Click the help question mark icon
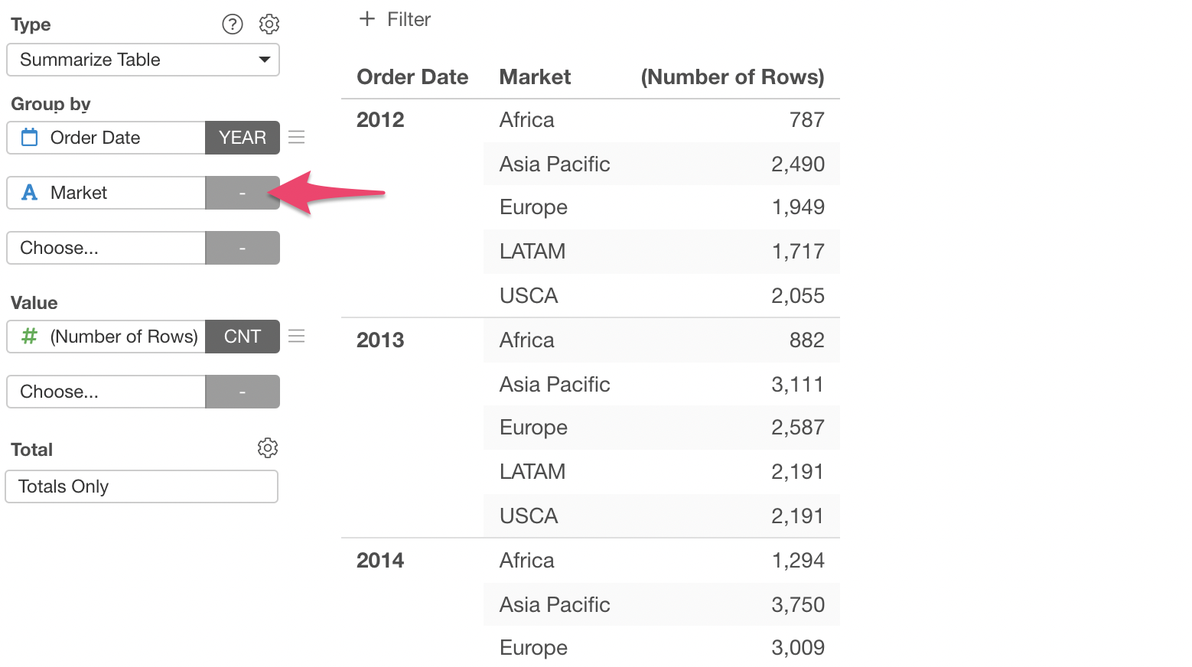Viewport: 1192px width, 667px height. pos(232,24)
